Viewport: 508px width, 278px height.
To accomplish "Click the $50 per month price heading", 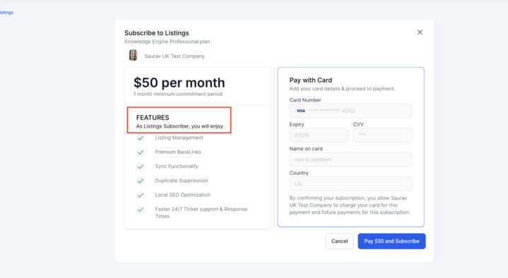I will [179, 83].
